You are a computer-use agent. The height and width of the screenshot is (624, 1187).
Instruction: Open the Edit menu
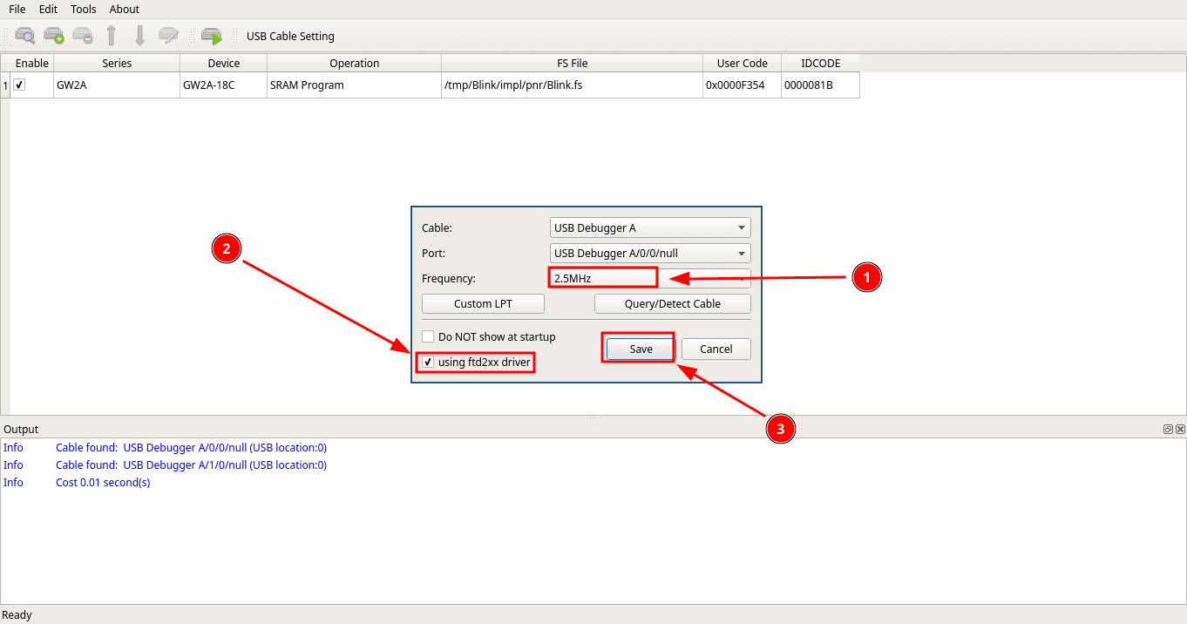pyautogui.click(x=48, y=9)
